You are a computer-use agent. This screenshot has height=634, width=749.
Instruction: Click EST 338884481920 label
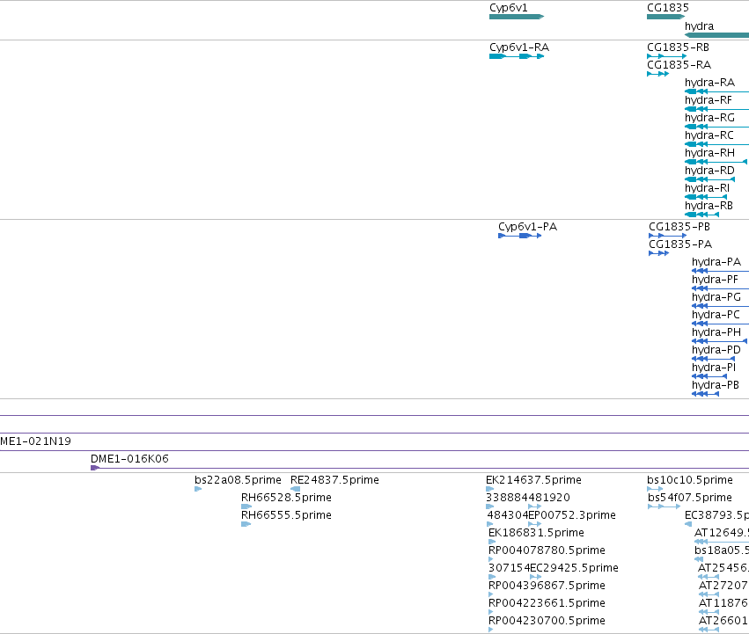click(x=528, y=498)
